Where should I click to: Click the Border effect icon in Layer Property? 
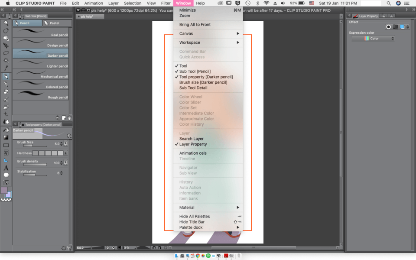(388, 27)
